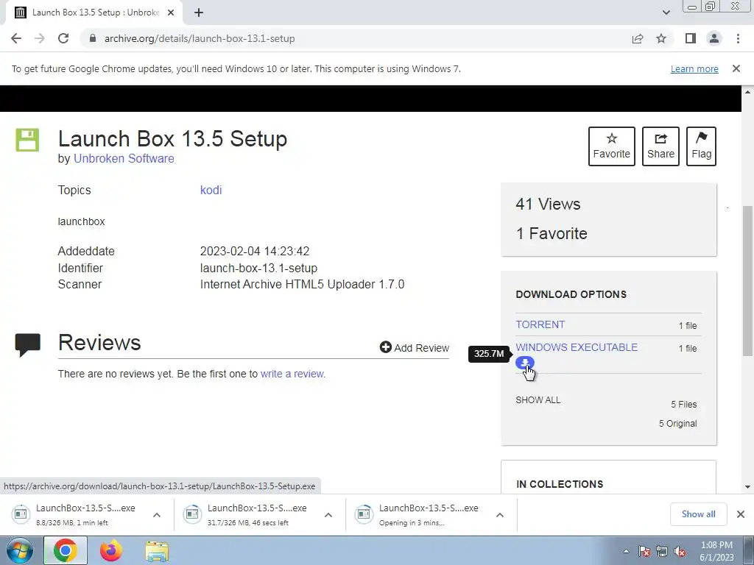
Task: Click the Share button
Action: (660, 146)
